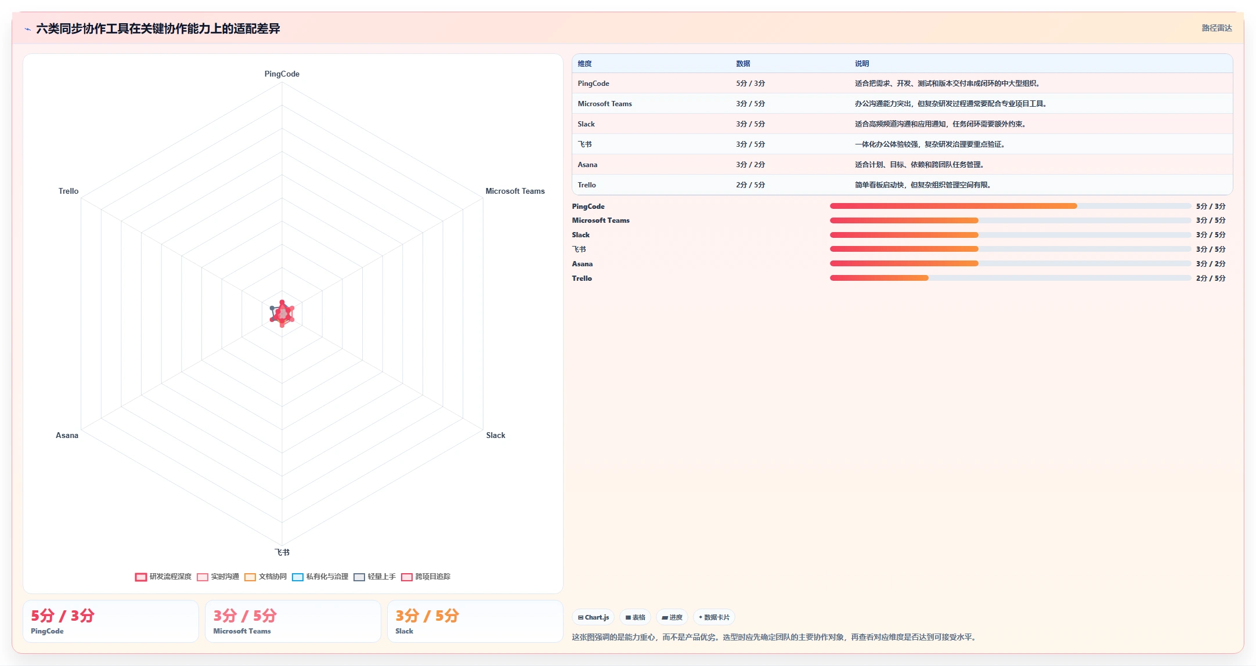Toggle the 私有化与治理 legend series
The height and width of the screenshot is (666, 1256).
(x=320, y=577)
